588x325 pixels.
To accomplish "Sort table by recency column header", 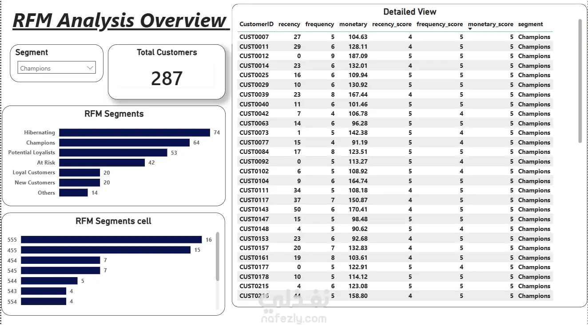I will pyautogui.click(x=289, y=24).
